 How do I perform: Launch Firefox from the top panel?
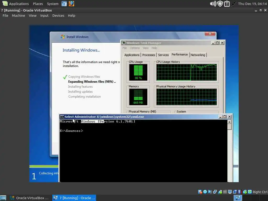[71, 4]
